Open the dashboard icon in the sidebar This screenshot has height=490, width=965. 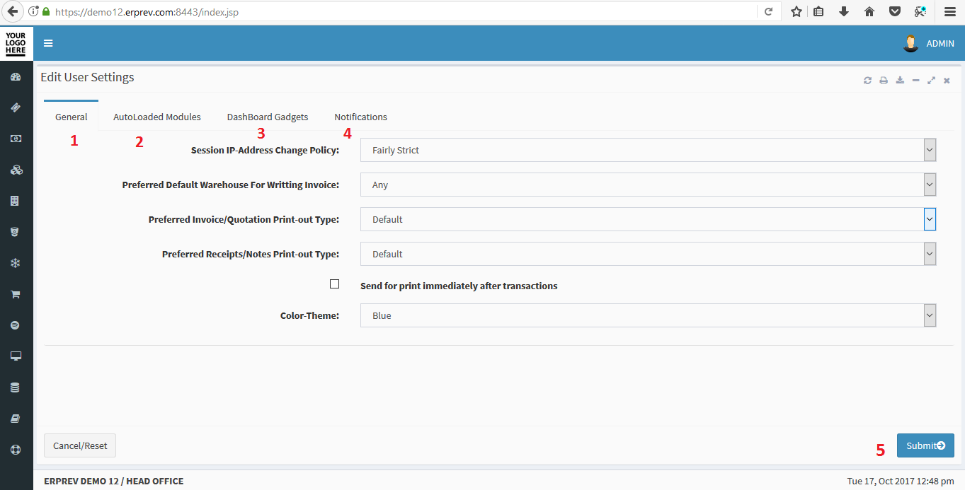coord(16,77)
